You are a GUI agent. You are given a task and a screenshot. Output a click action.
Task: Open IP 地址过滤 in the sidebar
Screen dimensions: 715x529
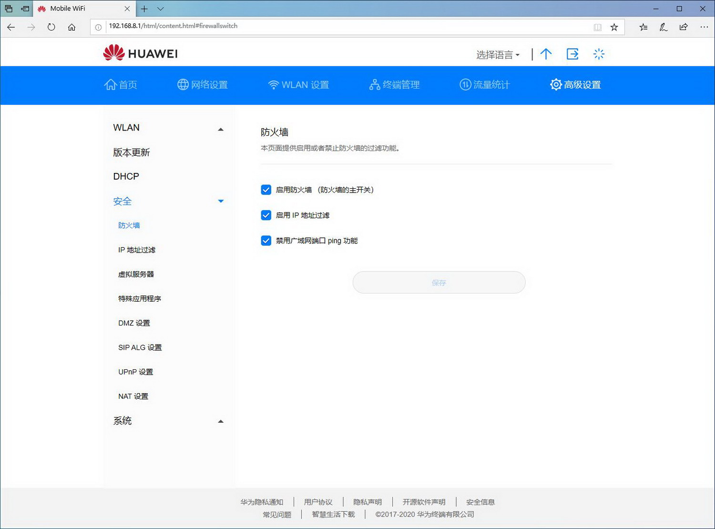[136, 250]
